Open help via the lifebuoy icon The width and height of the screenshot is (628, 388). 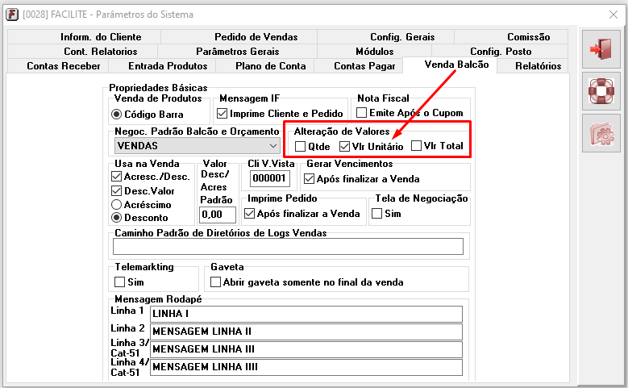point(601,91)
